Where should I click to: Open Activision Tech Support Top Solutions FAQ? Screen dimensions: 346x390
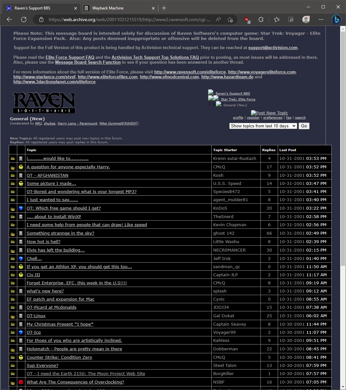155,57
